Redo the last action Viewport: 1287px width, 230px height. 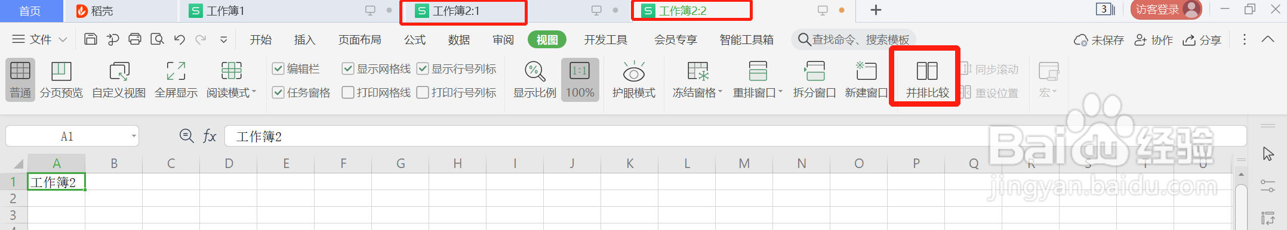201,39
